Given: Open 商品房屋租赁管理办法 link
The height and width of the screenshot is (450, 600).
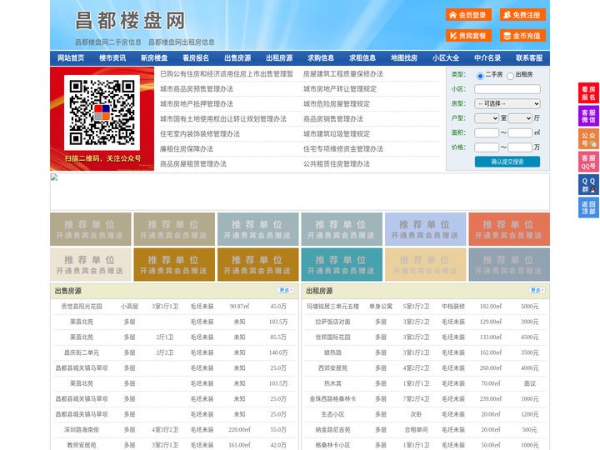Looking at the screenshot, I should [193, 164].
